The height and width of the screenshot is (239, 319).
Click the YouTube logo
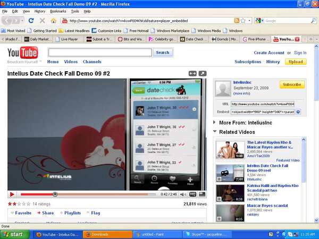click(22, 53)
